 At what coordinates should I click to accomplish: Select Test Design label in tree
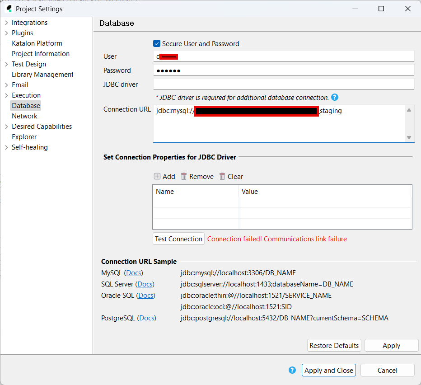coord(29,64)
